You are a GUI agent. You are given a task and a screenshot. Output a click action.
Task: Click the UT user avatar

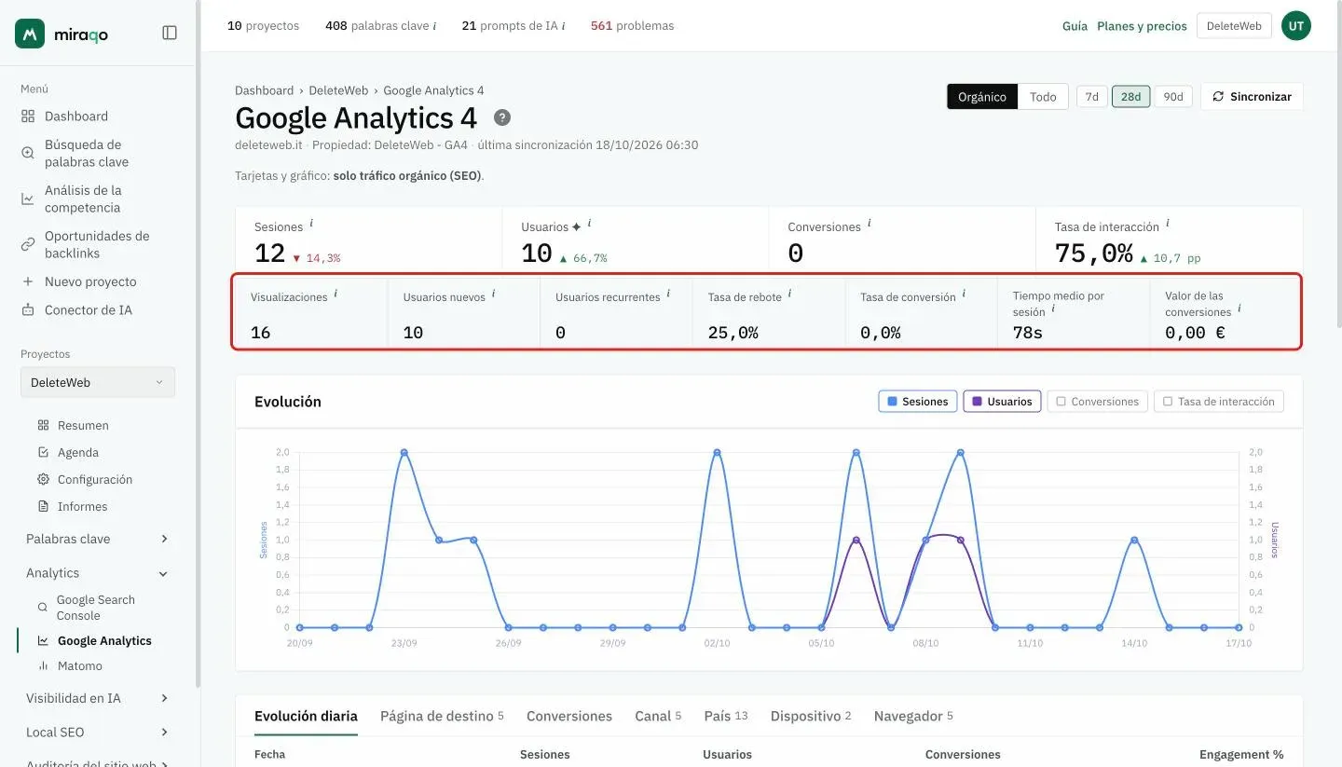pyautogui.click(x=1295, y=26)
